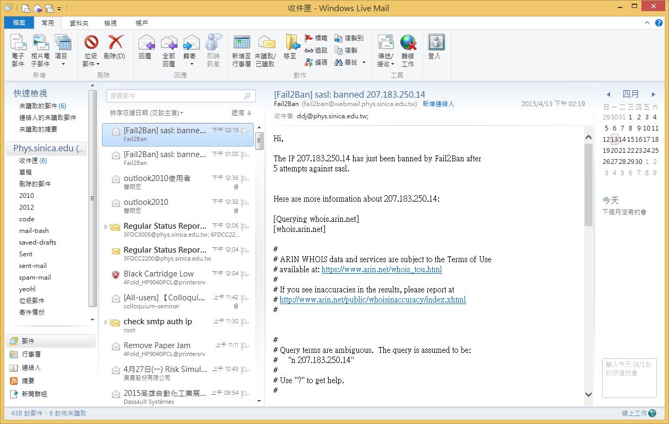Switch to the 資料夾 ribbon tab

(x=79, y=23)
